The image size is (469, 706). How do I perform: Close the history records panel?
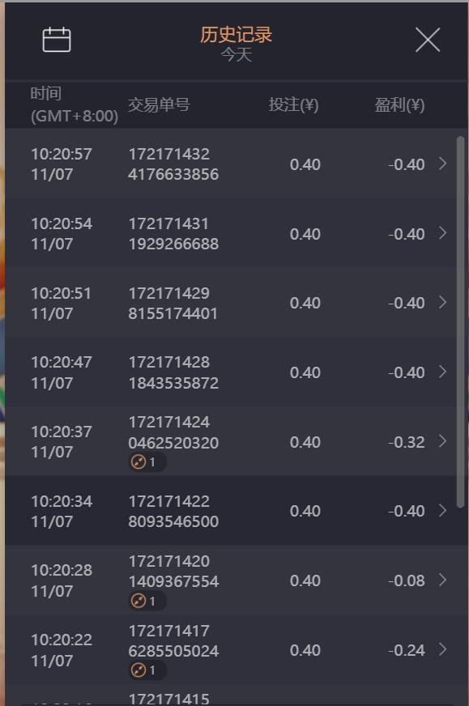click(x=428, y=40)
